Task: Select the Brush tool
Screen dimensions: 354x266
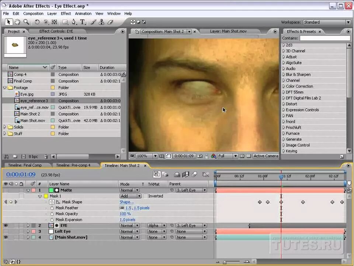Action: click(93, 22)
